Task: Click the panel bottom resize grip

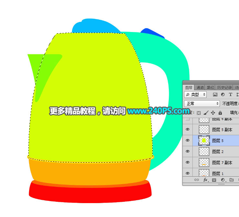Action: pos(221,184)
